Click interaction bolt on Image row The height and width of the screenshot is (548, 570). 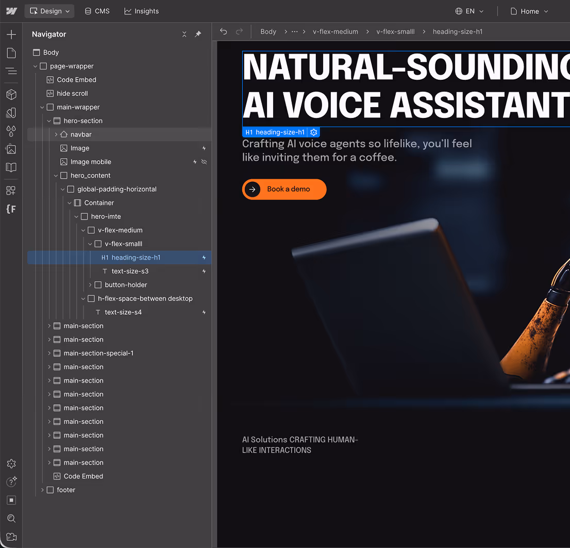(x=204, y=148)
